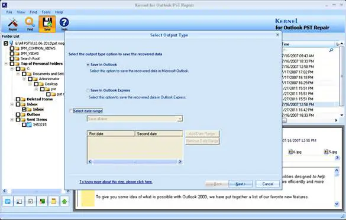The width and height of the screenshot is (346, 220).
Task: Click the yellow notes icon in bottom bar
Action: click(x=54, y=201)
